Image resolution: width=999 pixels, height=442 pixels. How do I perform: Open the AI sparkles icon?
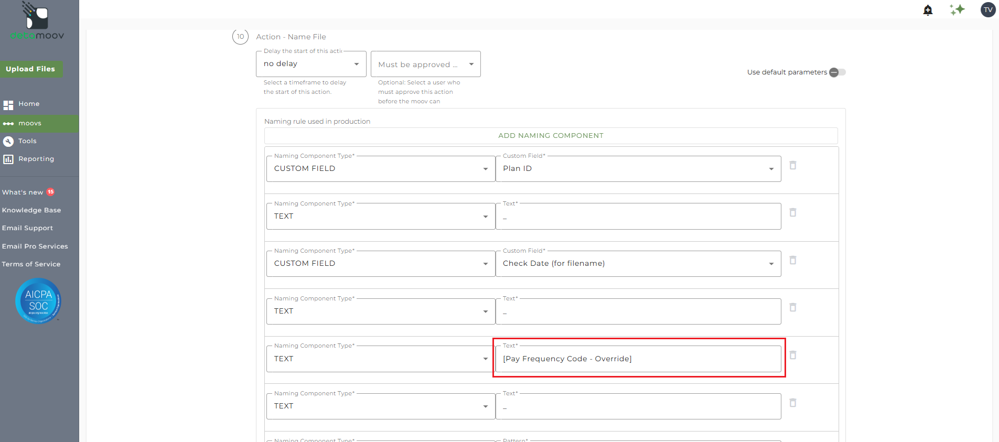(x=957, y=9)
